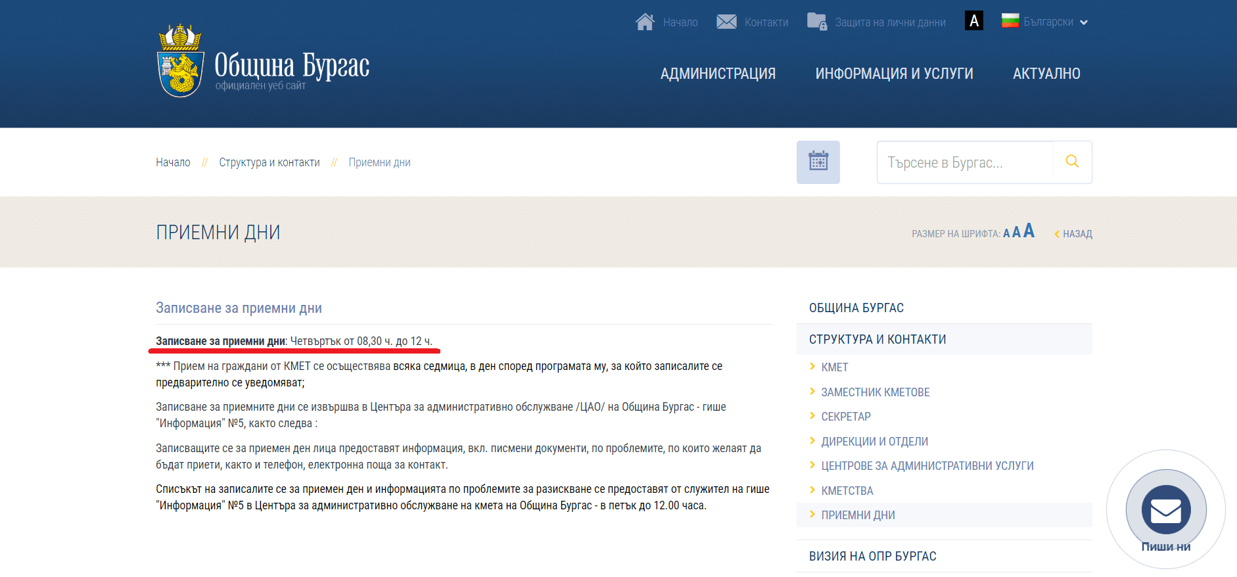Open the 'Пиши ни' mail bubble
The width and height of the screenshot is (1237, 577).
click(1165, 510)
